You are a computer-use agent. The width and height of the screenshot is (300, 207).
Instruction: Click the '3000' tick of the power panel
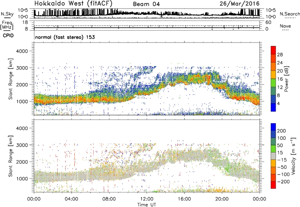[x=22, y=68]
